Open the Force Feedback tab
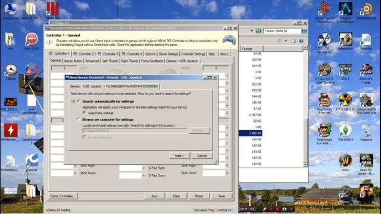Screen dimensions: 381x214 tap(152, 61)
